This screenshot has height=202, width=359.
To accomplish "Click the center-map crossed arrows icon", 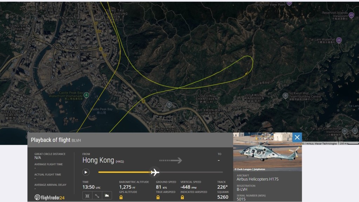I will 87,196.
